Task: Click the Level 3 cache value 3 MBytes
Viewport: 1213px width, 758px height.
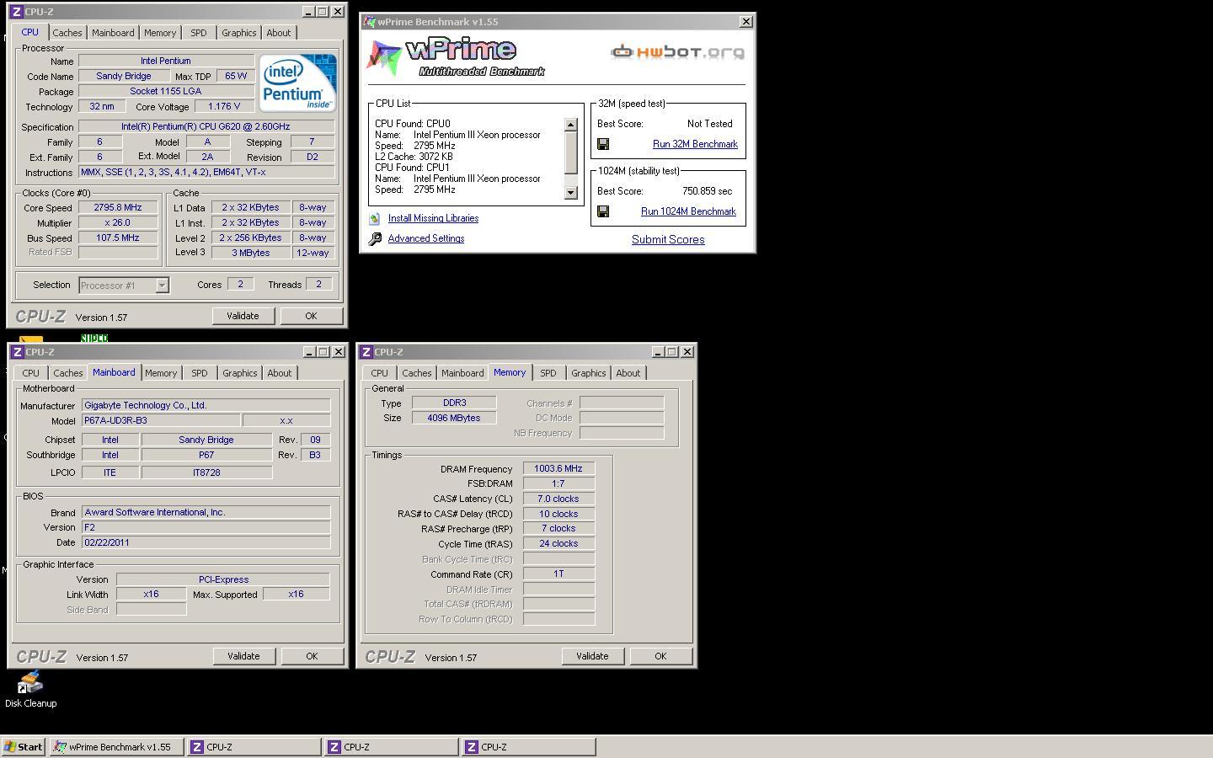Action: pos(251,253)
